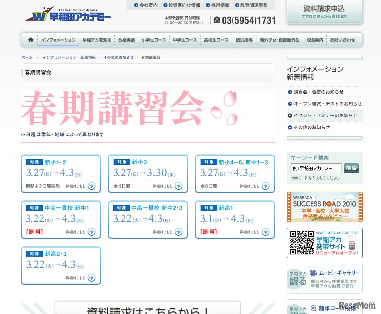Open the ムービーギャラリー banner
The height and width of the screenshot is (314, 381).
[324, 279]
